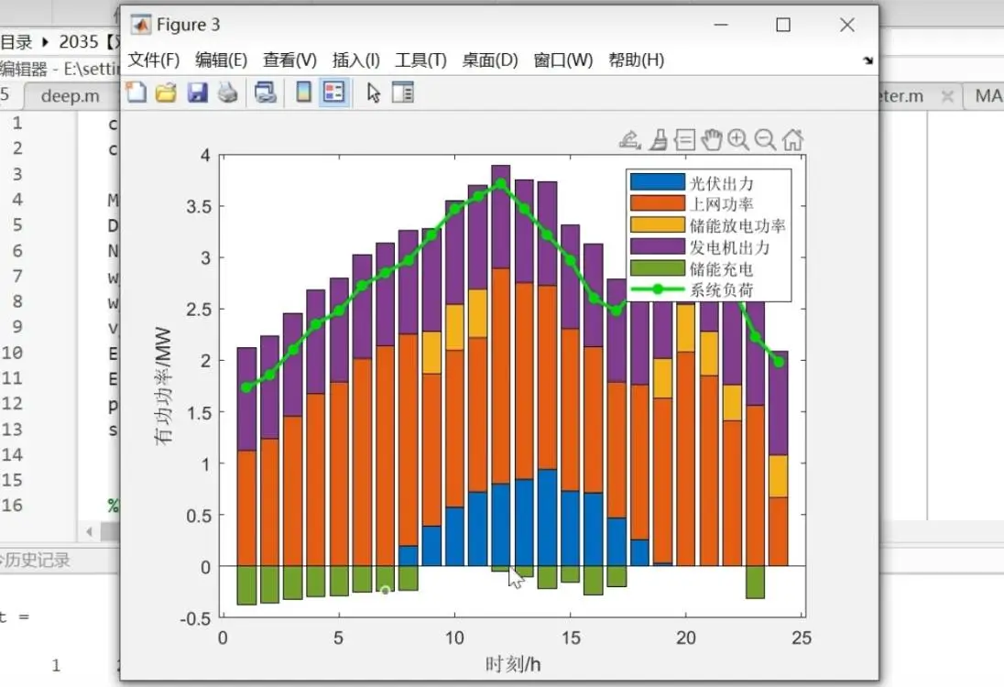This screenshot has height=687, width=1004.
Task: Click the editor scrollbar left arrow
Action: [90, 531]
